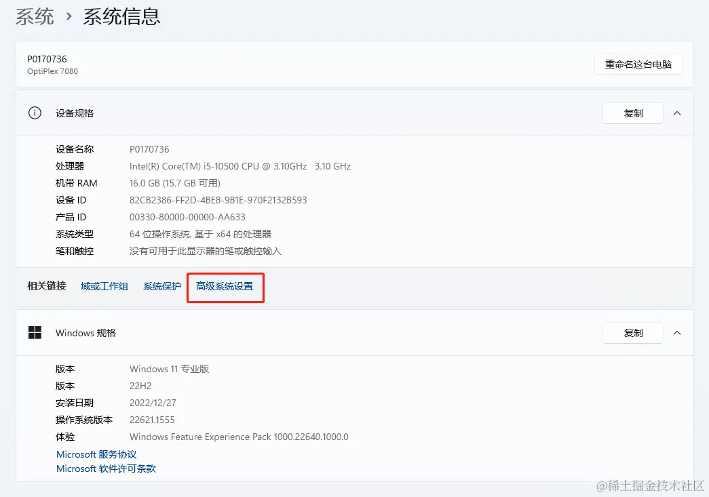
Task: Click the breadcrumb separator arrow after 系统
Action: [69, 17]
